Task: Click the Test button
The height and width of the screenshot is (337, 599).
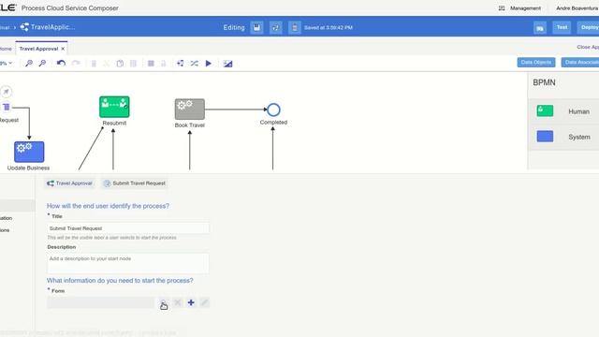Action: tap(562, 27)
